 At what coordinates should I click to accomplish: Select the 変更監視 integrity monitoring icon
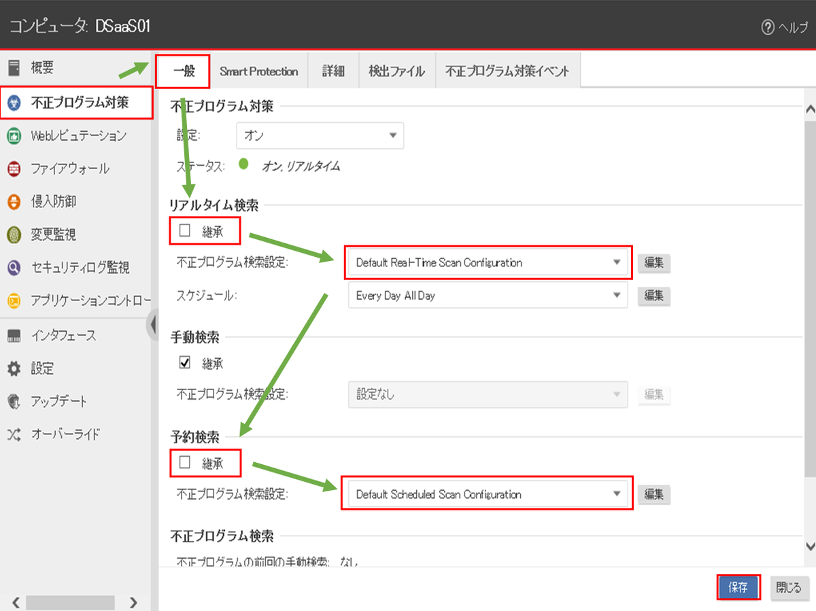[x=14, y=235]
